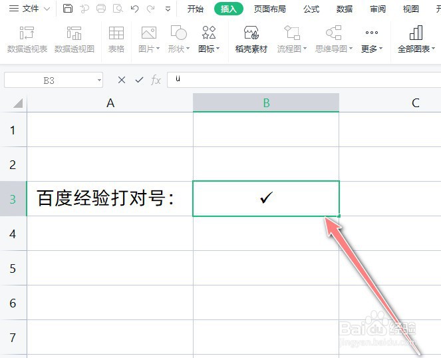Click the 形状 shapes icon
This screenshot has height=358, width=441.
179,33
